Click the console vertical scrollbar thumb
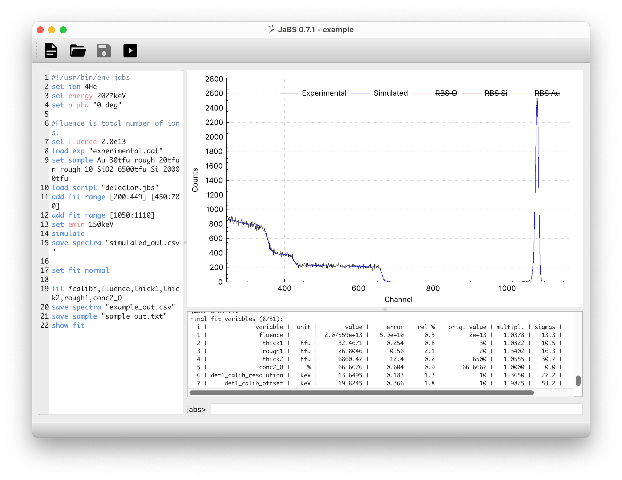 point(578,381)
